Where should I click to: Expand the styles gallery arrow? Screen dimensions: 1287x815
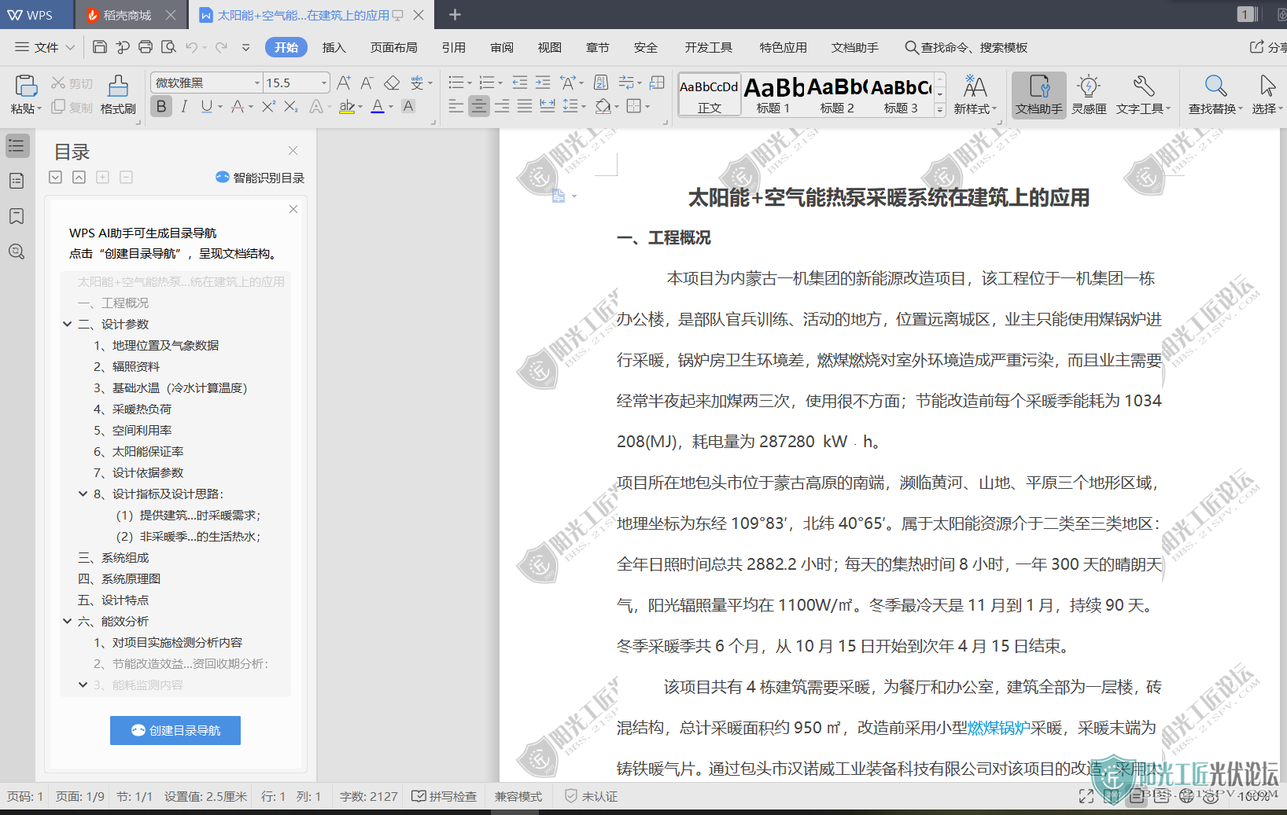(939, 111)
